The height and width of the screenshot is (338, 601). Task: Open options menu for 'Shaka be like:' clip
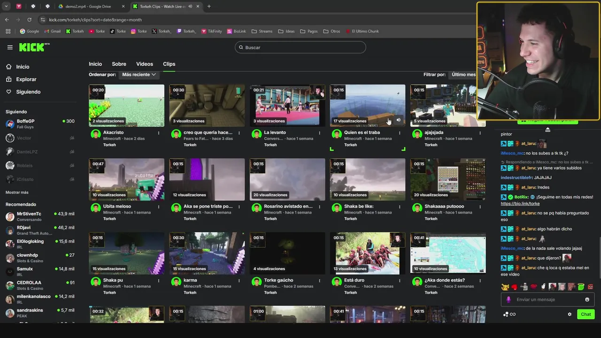click(400, 207)
